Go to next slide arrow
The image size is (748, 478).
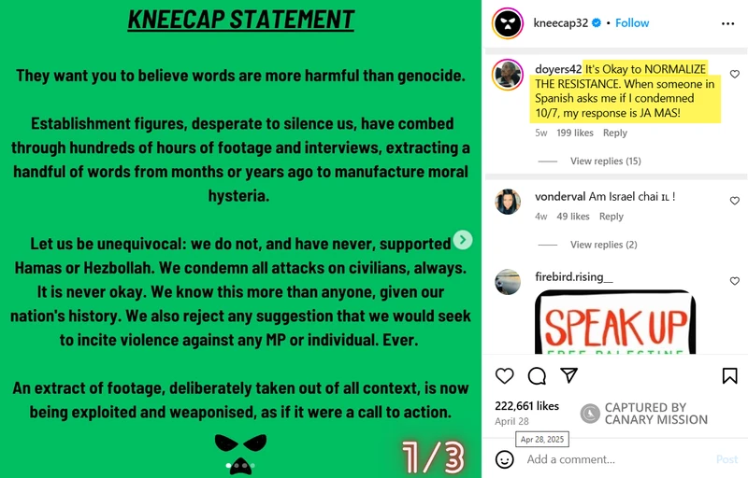pos(463,240)
